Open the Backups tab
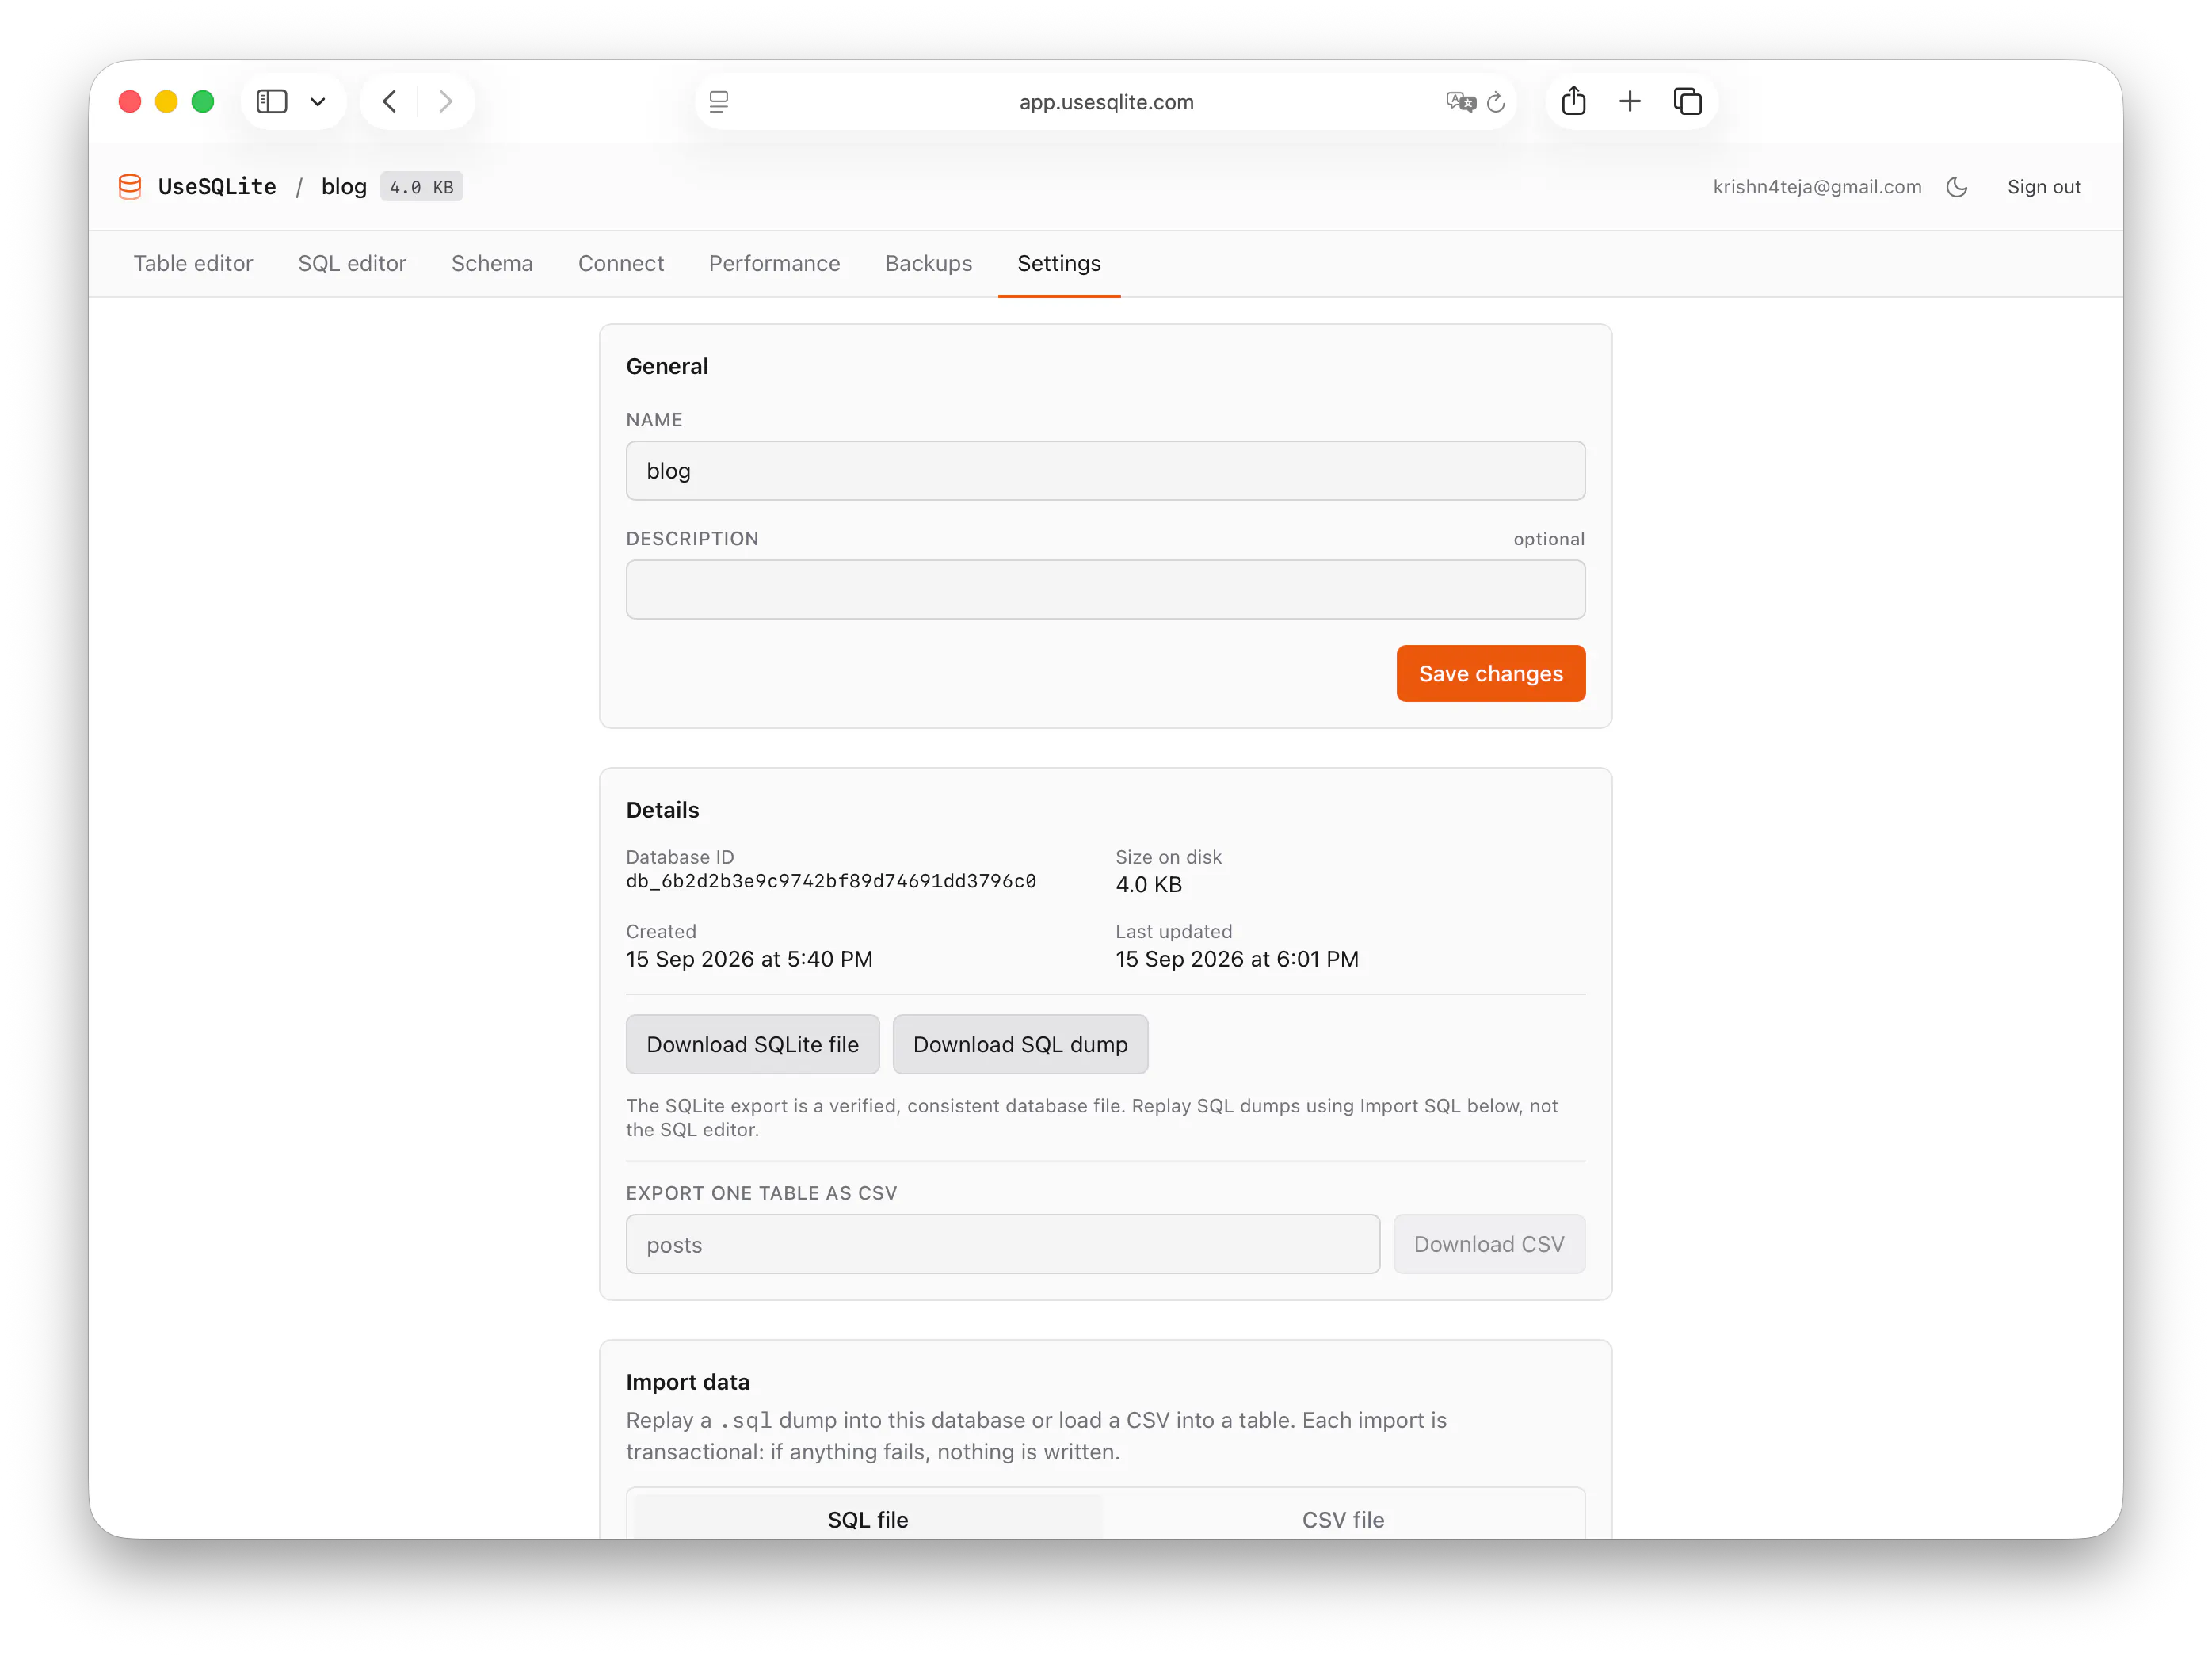This screenshot has width=2212, height=1656. tap(928, 263)
